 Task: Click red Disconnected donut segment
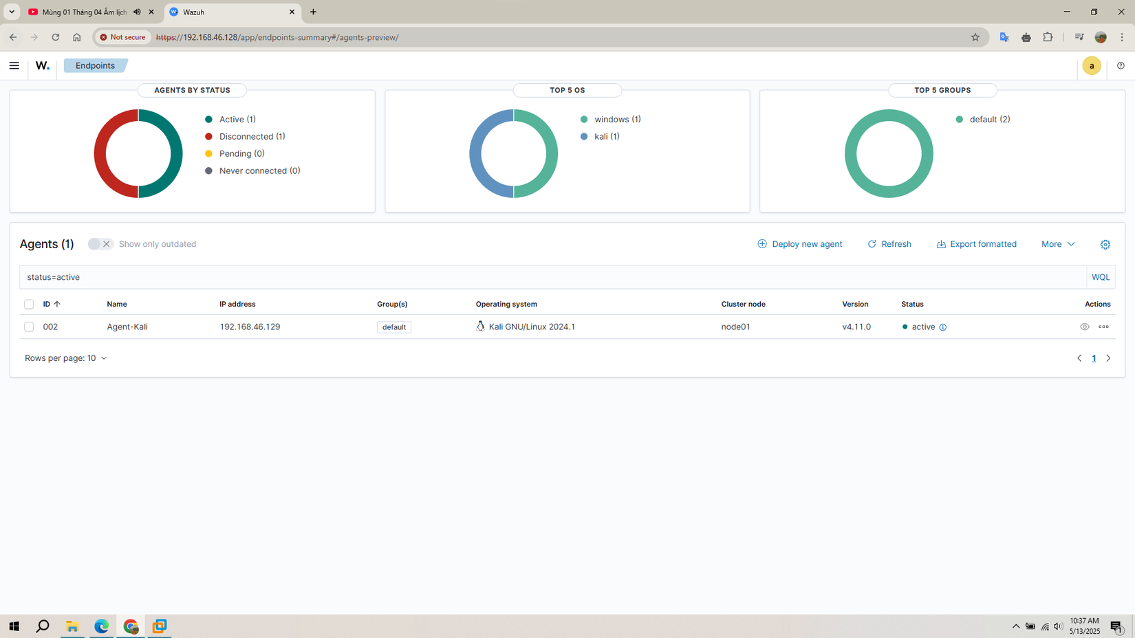(x=100, y=154)
